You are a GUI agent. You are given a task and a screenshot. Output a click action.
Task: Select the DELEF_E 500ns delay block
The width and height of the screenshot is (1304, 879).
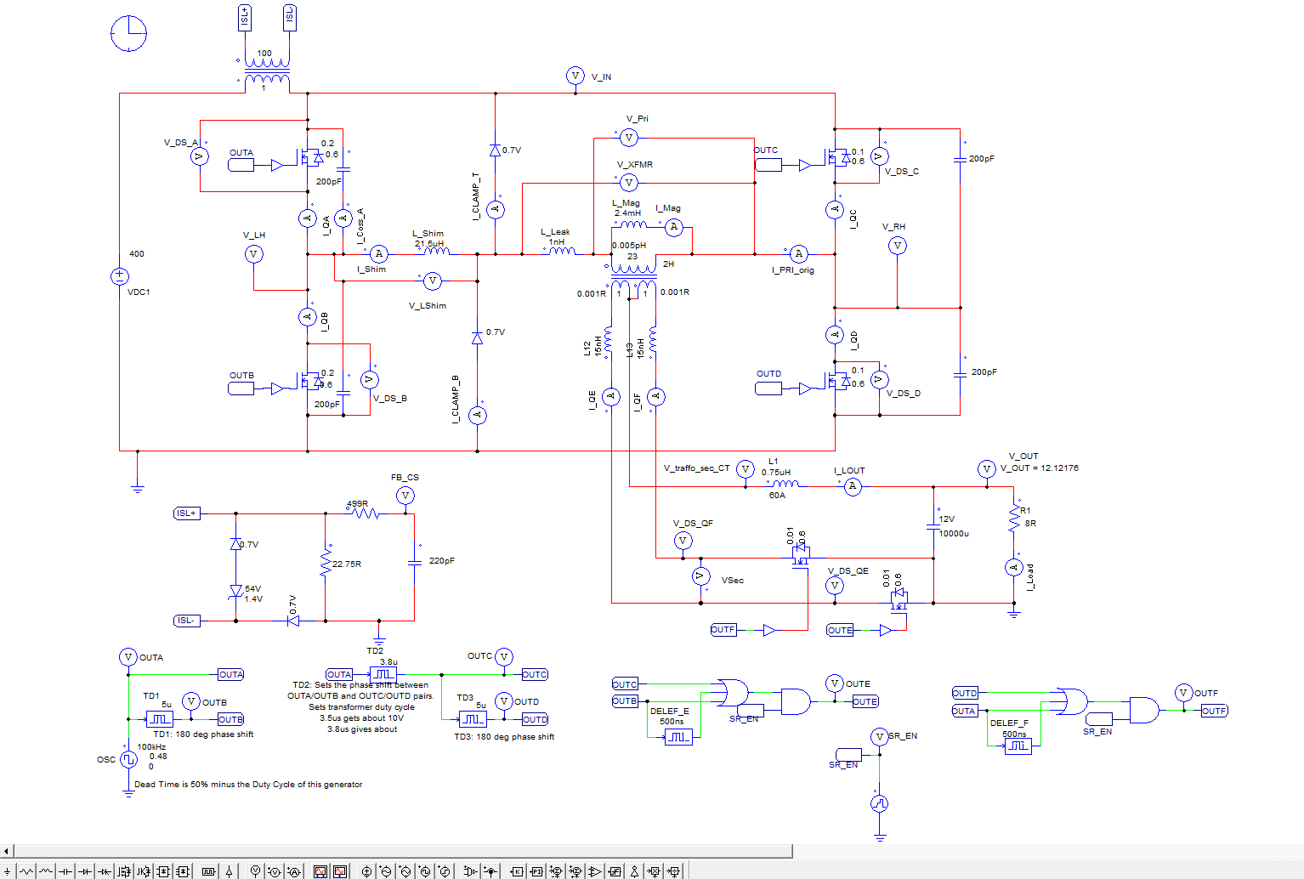pos(678,737)
